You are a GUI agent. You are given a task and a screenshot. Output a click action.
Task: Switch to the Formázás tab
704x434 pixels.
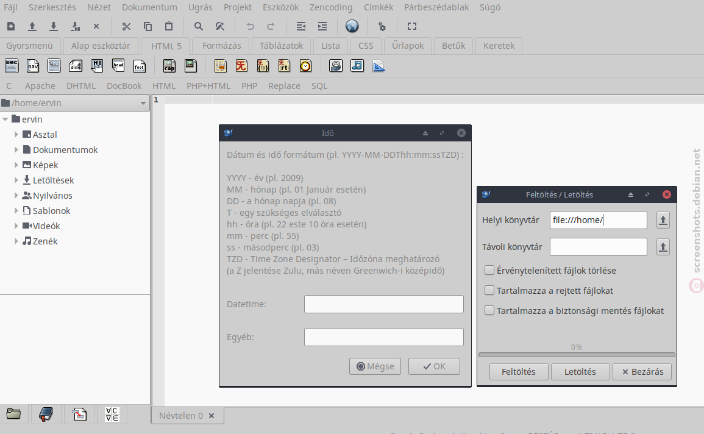tap(221, 46)
